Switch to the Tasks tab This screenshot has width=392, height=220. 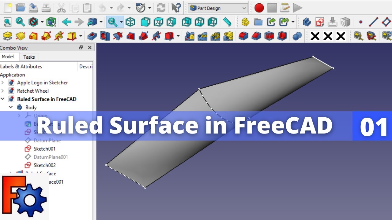pyautogui.click(x=29, y=57)
